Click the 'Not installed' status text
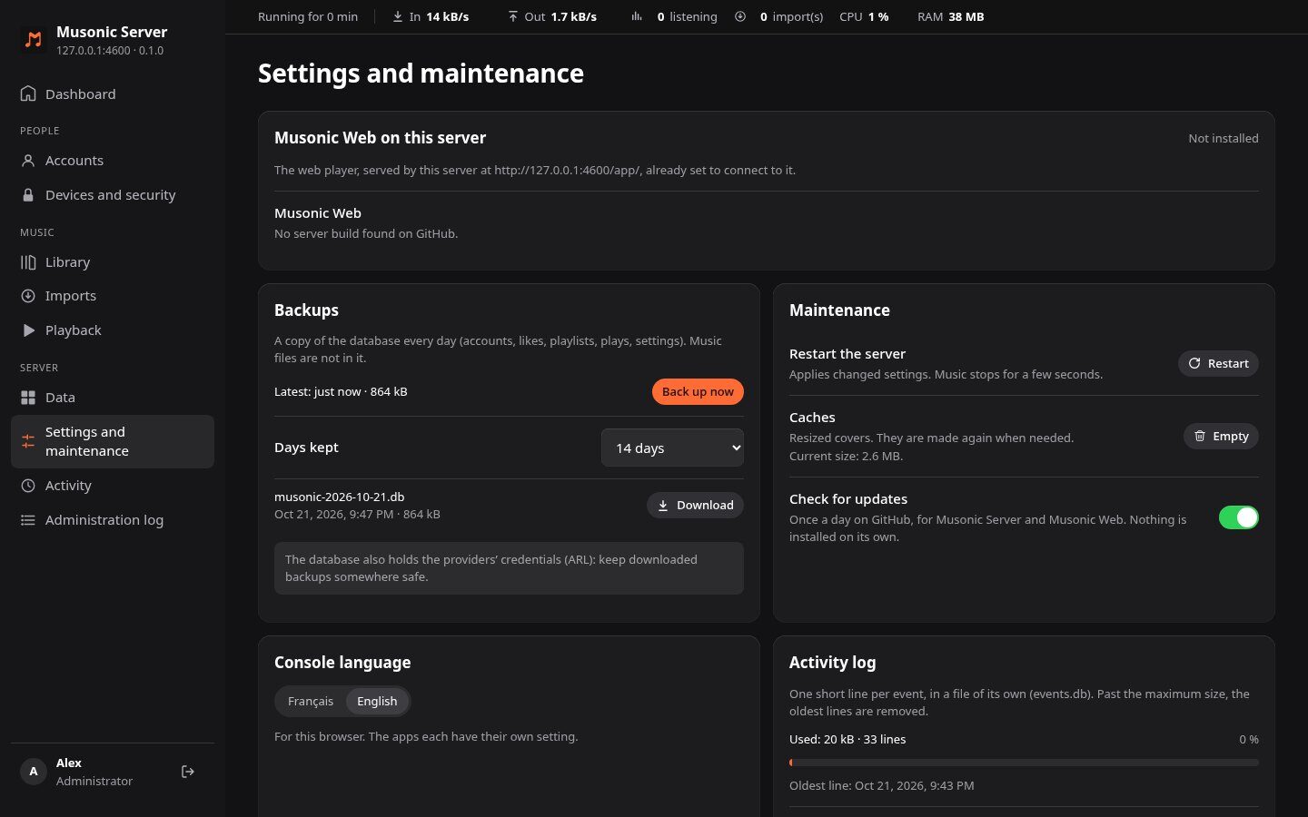Image resolution: width=1308 pixels, height=817 pixels. coord(1224,138)
